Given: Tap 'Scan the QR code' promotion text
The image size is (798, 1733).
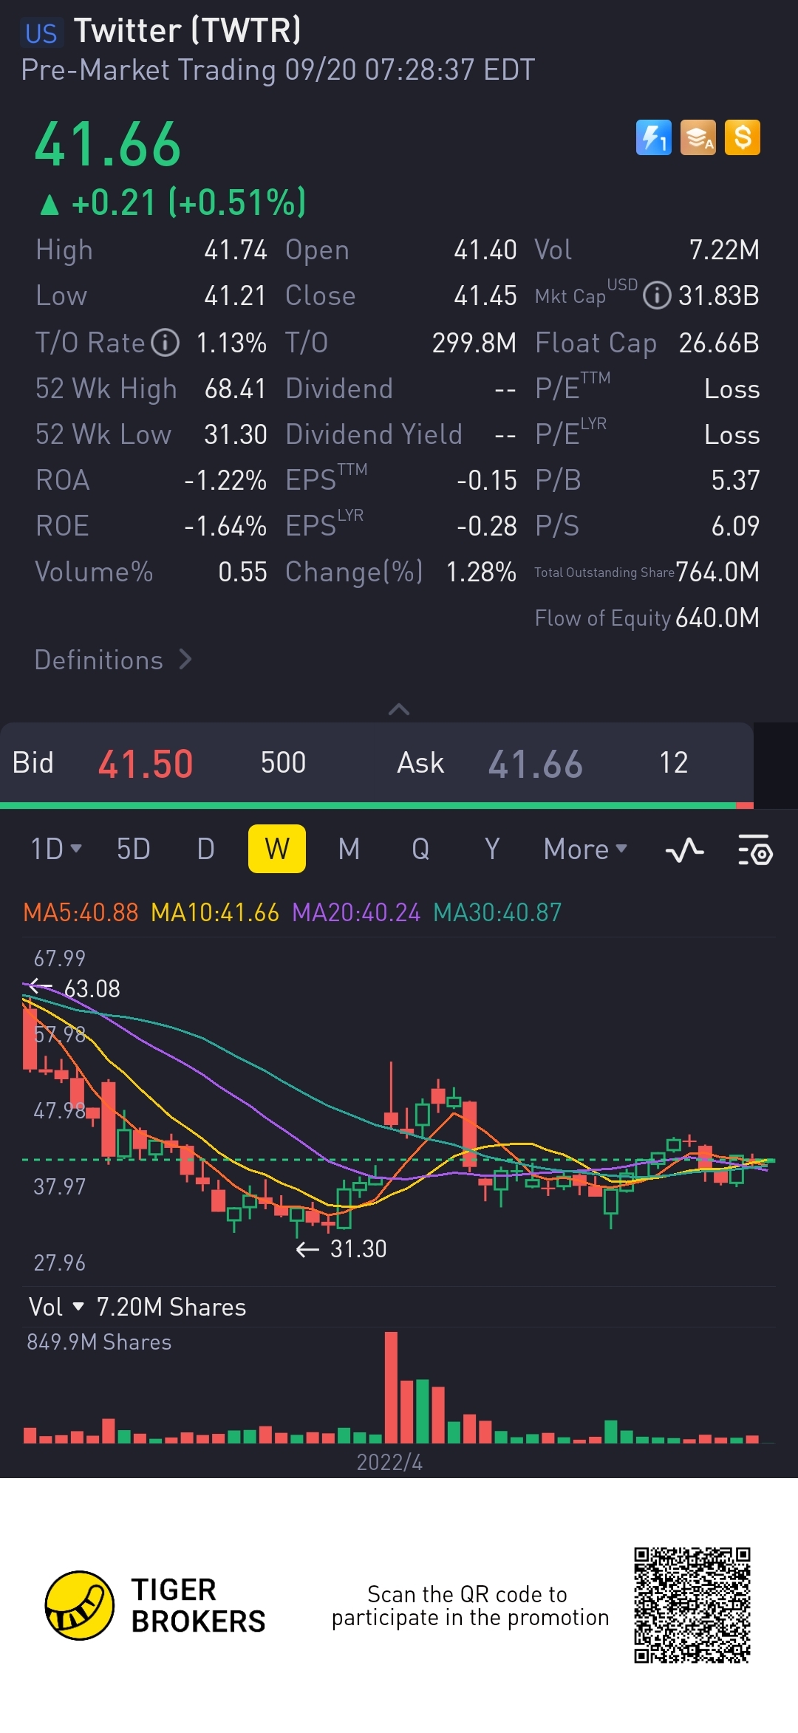Looking at the screenshot, I should [x=470, y=1605].
